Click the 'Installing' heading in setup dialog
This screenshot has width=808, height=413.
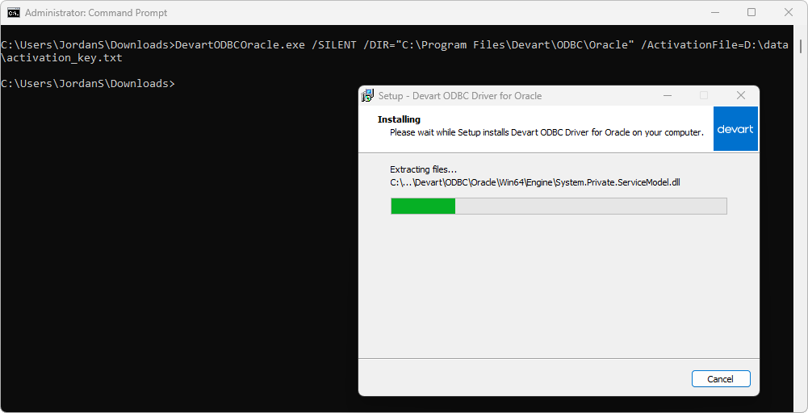[x=399, y=119]
